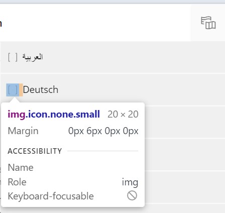Click the img role value
Screen dimensions: 225x213
click(130, 182)
